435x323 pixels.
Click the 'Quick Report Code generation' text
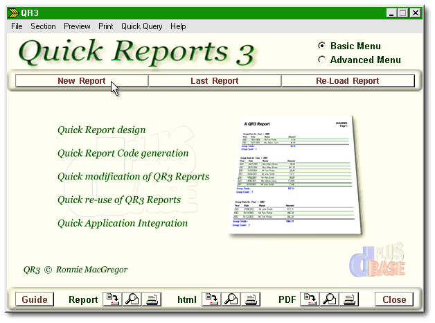pos(123,153)
